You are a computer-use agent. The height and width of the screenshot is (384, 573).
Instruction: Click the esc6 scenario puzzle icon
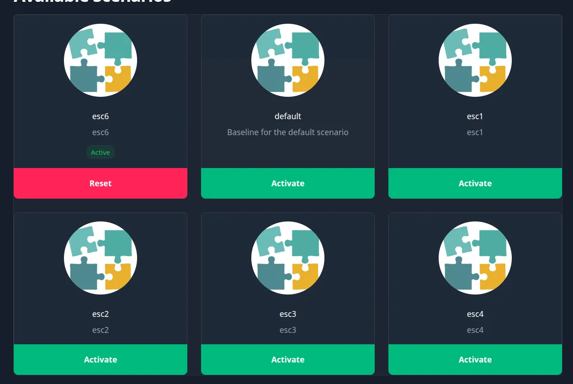[x=101, y=60]
